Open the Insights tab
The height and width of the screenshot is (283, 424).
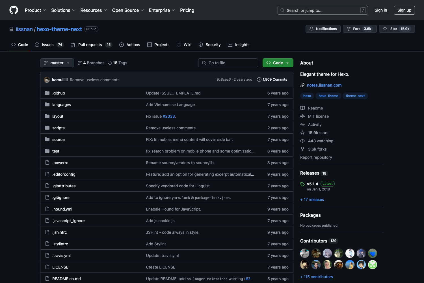tap(239, 45)
